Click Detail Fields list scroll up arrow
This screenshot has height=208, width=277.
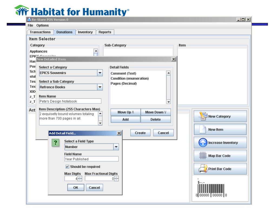pyautogui.click(x=169, y=73)
